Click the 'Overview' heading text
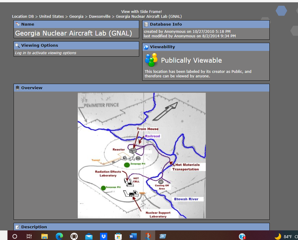Screen dimensions: 298x240 [x=32, y=88]
